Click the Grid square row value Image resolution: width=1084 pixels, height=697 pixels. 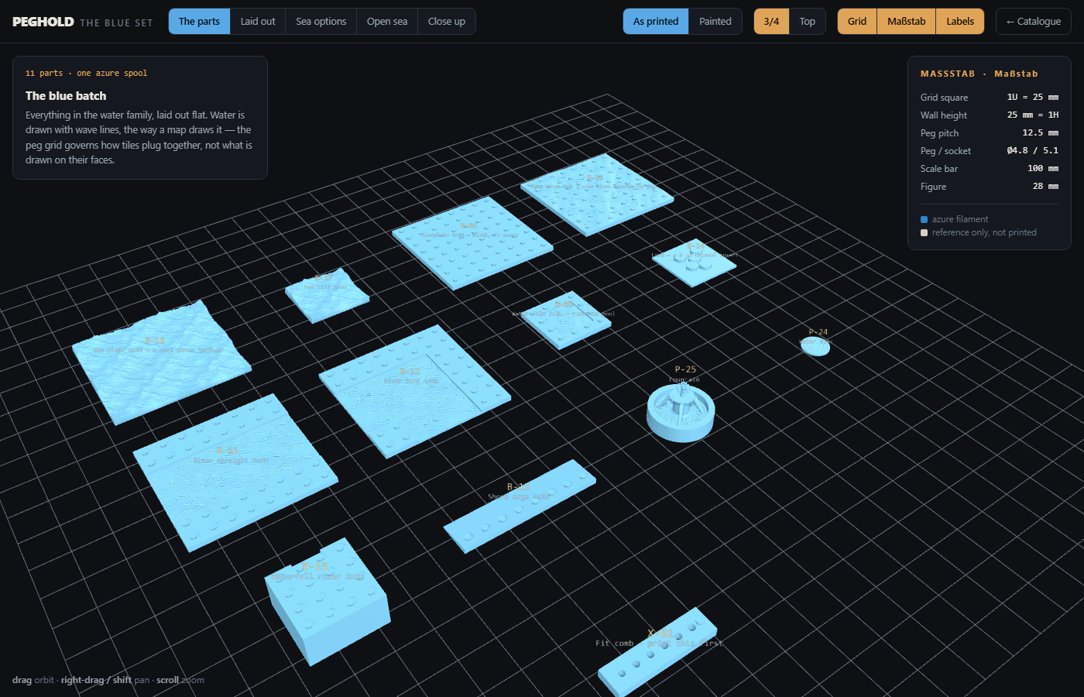click(1032, 98)
